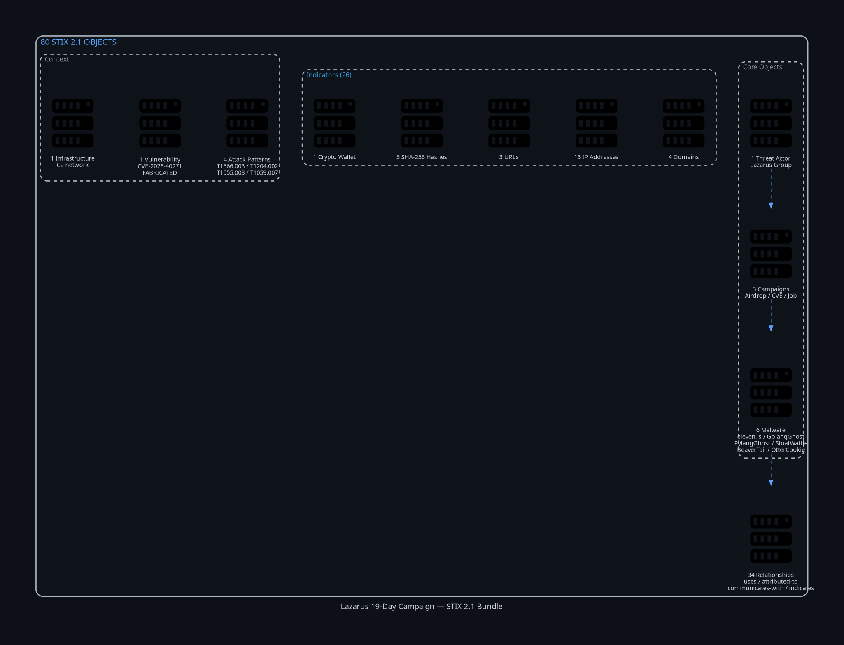Click the Infrastructure C2 network server icon
This screenshot has height=645, width=844.
[x=72, y=123]
